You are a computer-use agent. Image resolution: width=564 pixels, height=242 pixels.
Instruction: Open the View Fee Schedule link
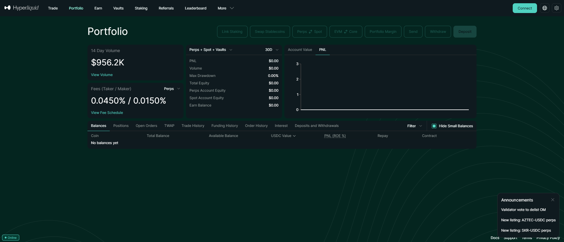point(107,113)
